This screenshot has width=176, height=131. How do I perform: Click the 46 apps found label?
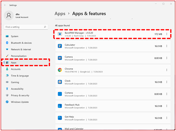pos(62,26)
